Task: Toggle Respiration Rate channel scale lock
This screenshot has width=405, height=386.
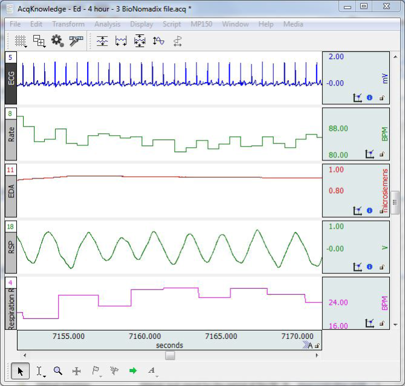Action: point(382,323)
